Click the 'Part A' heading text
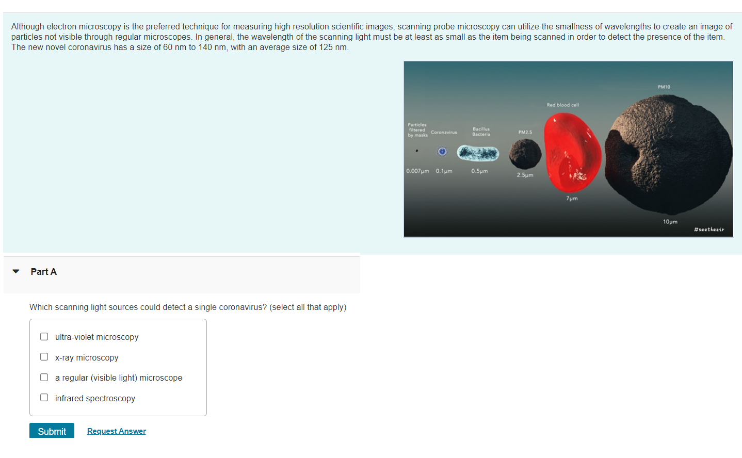 44,272
